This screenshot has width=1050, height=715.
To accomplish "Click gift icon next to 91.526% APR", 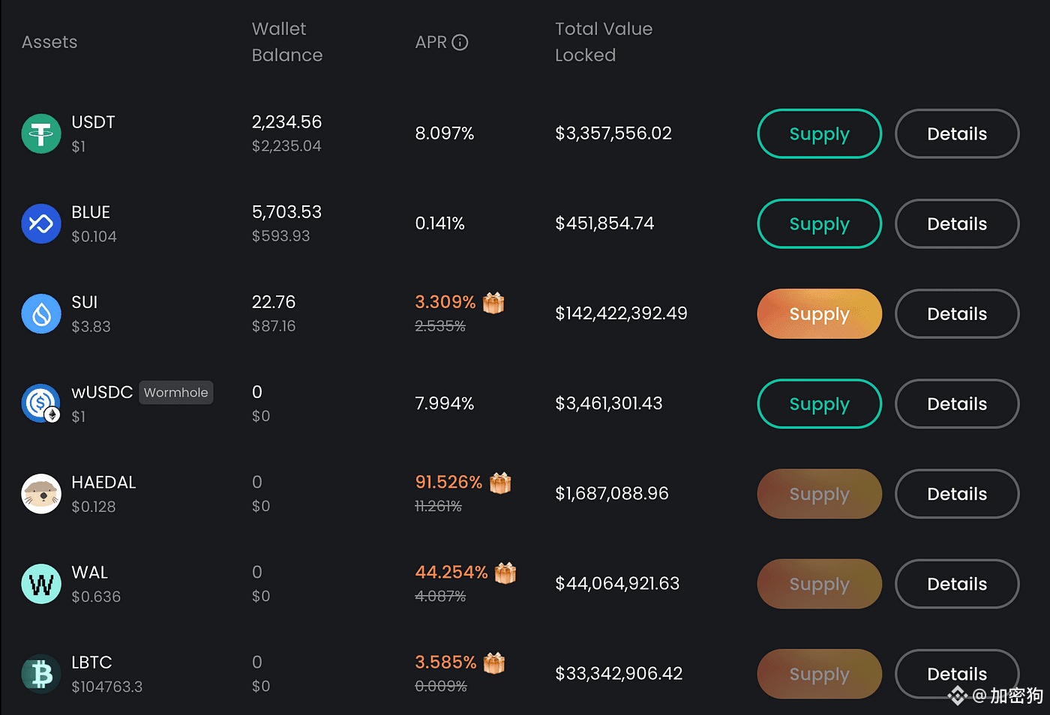I will coord(500,483).
